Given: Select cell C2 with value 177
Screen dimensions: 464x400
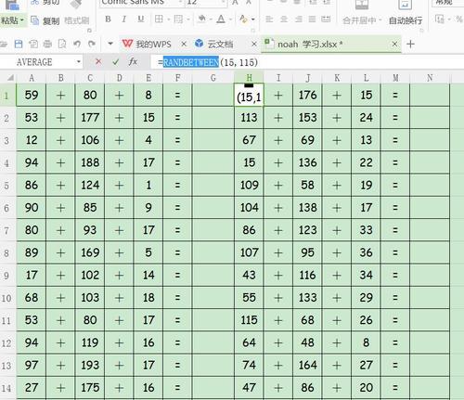Looking at the screenshot, I should point(90,118).
